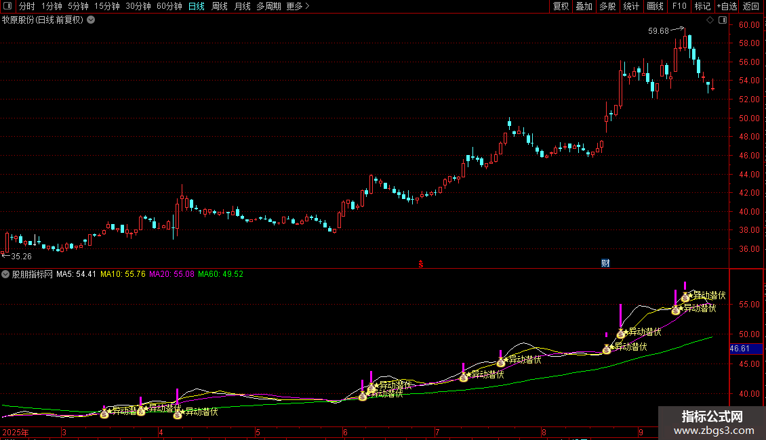Click the 35.26 low price label
Image resolution: width=766 pixels, height=440 pixels.
(22, 257)
